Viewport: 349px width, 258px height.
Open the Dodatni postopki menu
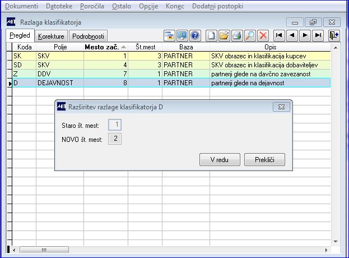click(x=217, y=6)
